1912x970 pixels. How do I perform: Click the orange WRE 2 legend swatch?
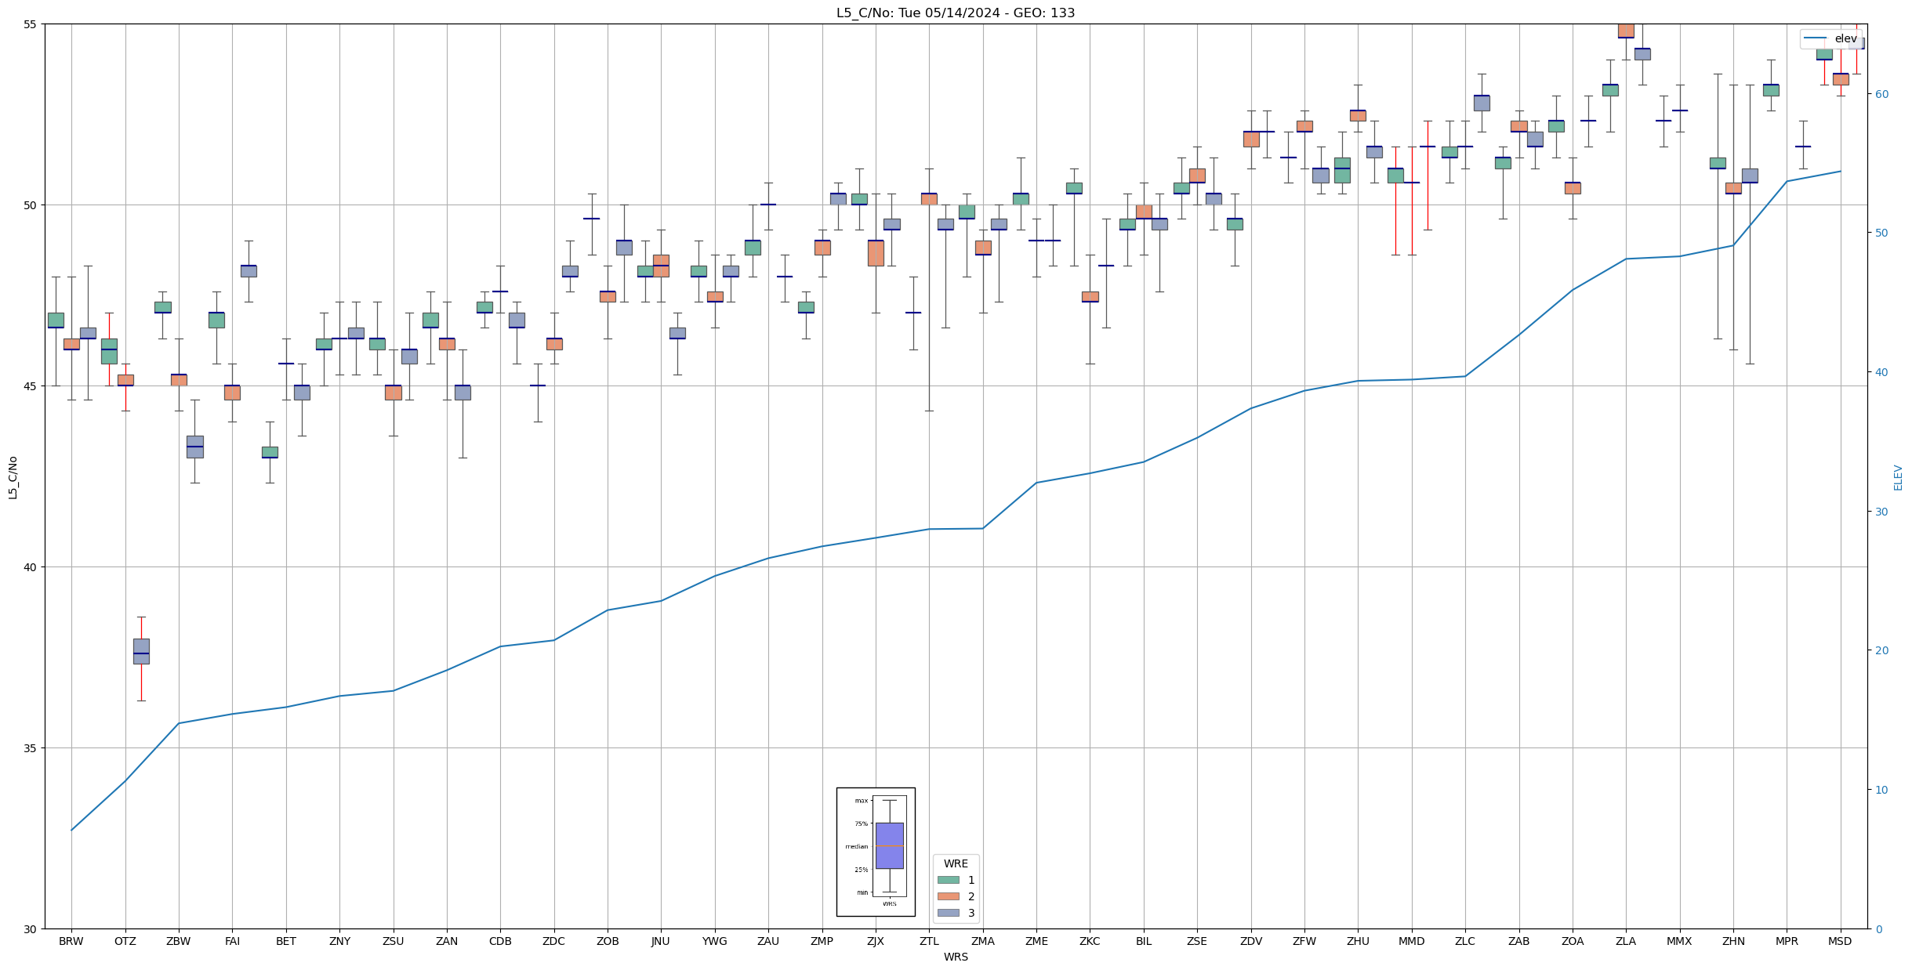pos(948,896)
